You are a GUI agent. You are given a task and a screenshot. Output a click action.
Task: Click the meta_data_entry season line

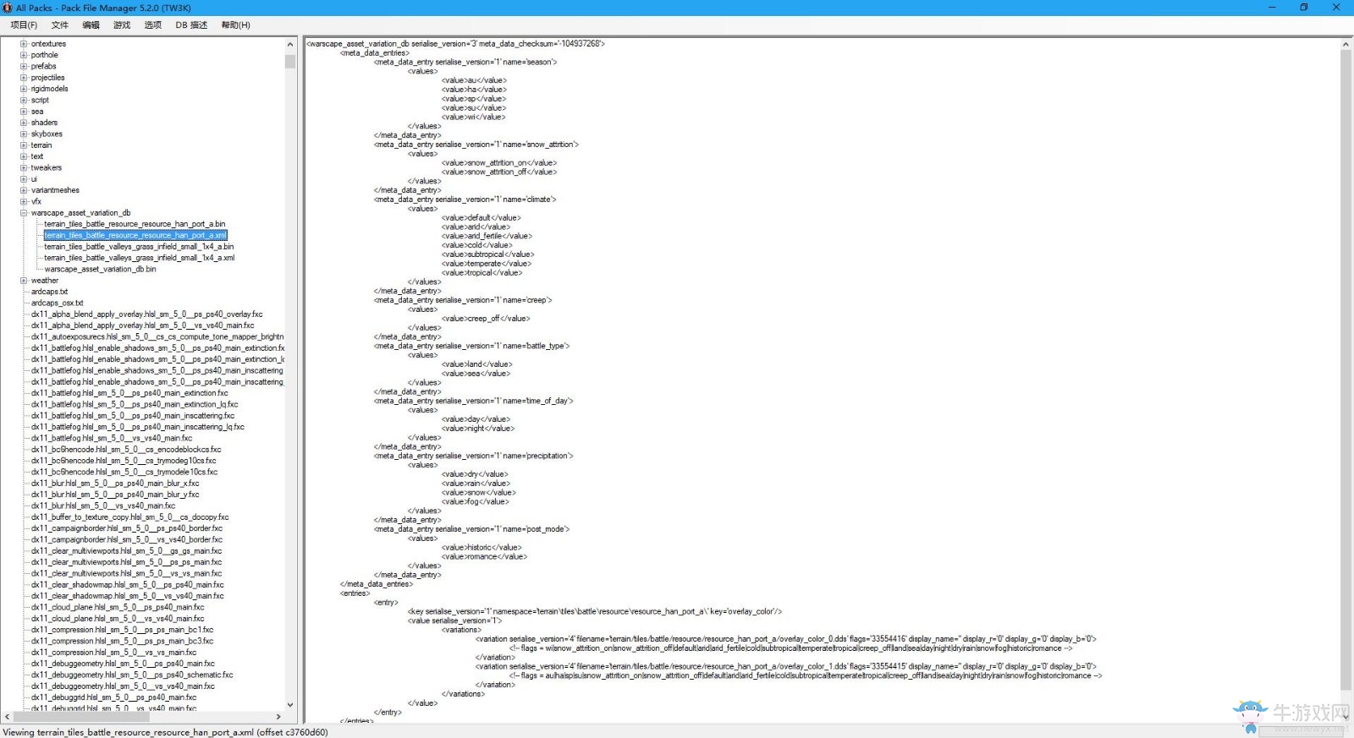(x=465, y=63)
